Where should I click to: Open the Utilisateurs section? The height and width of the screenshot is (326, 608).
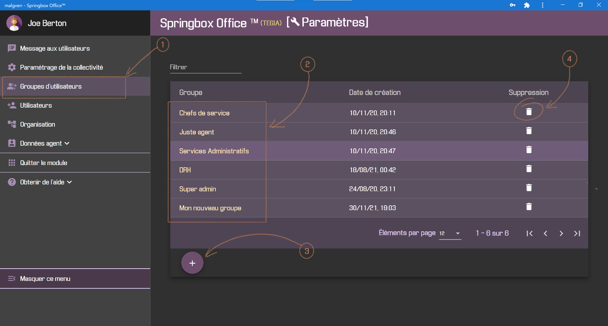75,105
